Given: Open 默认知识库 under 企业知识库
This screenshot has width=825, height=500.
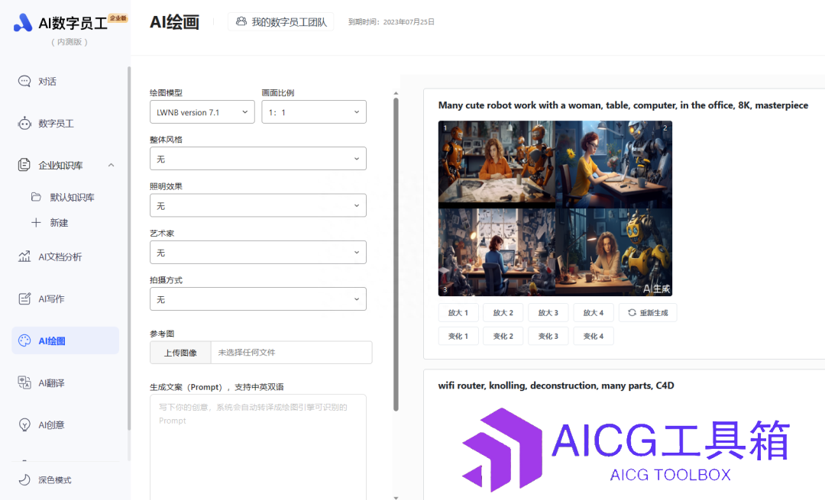Looking at the screenshot, I should (x=72, y=197).
